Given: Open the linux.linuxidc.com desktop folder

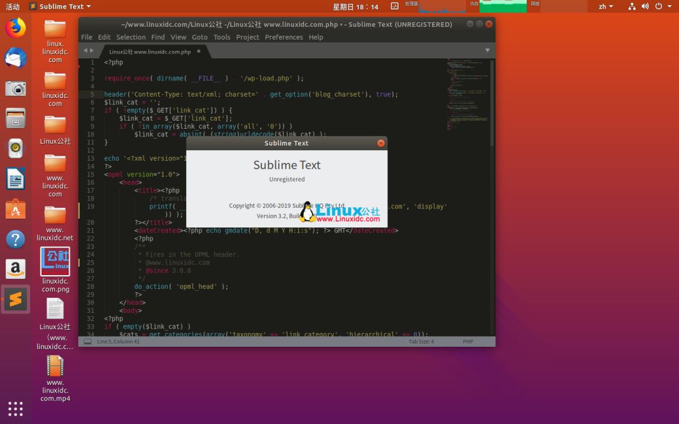Looking at the screenshot, I should coord(55,41).
